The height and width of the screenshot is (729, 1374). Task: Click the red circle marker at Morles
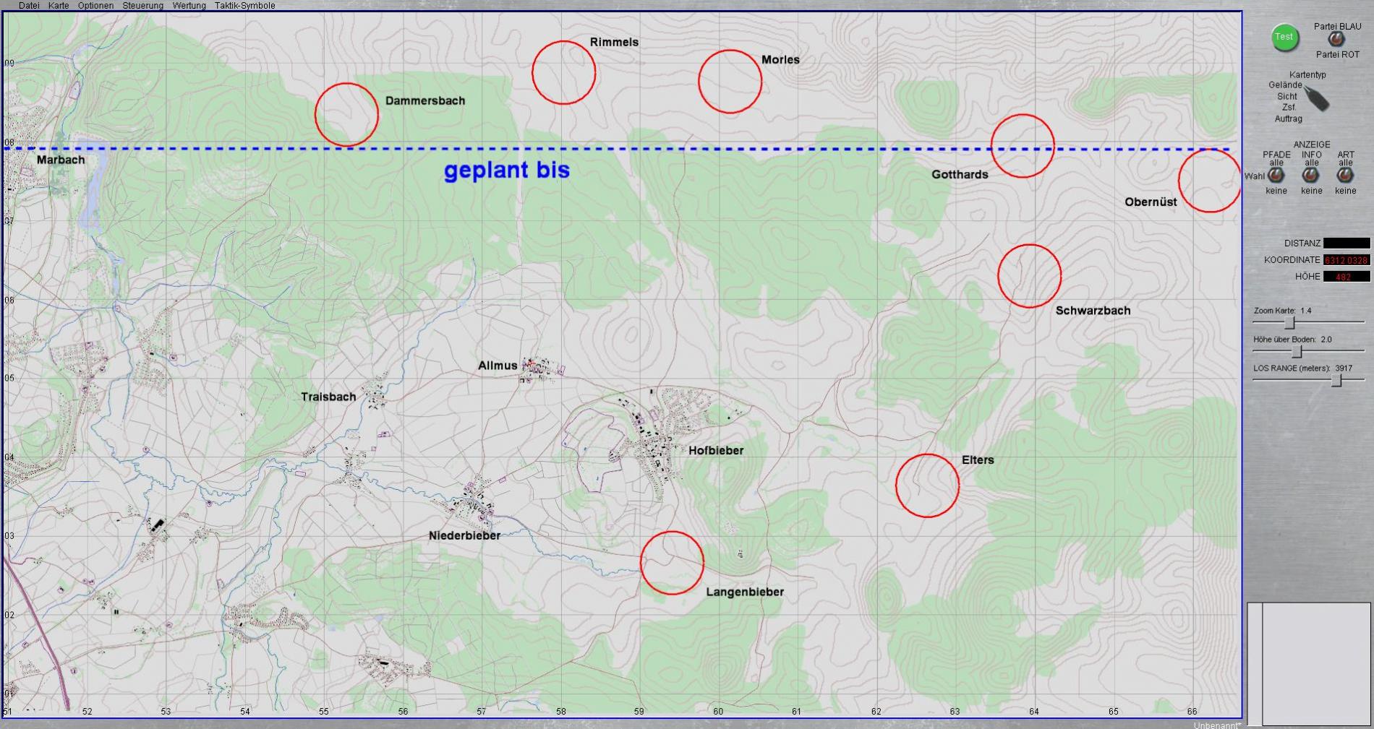[730, 82]
